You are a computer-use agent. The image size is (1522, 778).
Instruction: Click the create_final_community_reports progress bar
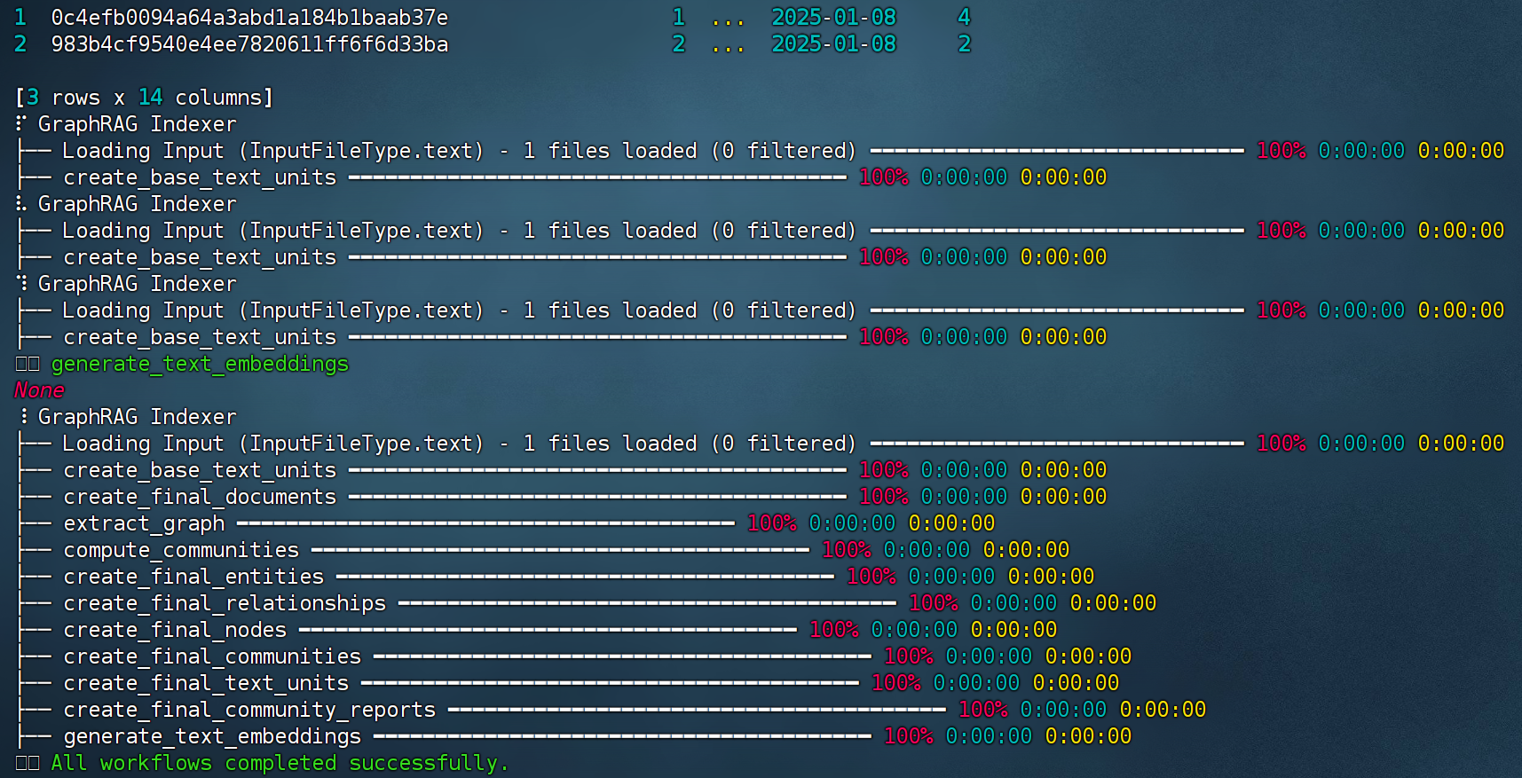click(x=698, y=710)
